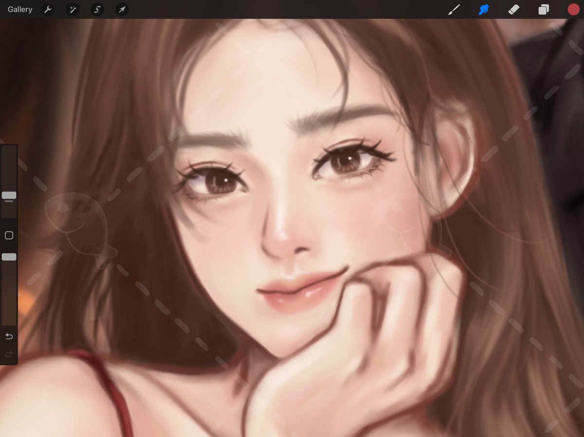Redo the last undone action
This screenshot has height=437, width=584.
(x=9, y=354)
